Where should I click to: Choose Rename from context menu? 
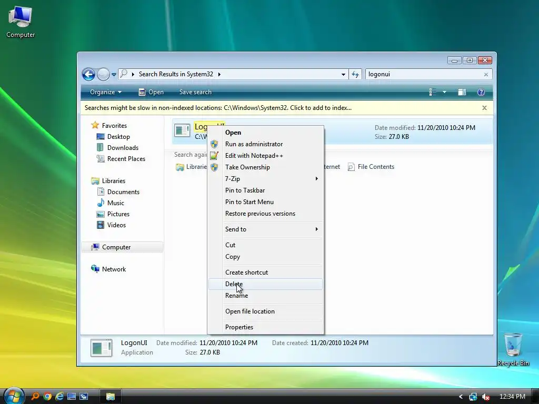(265, 296)
